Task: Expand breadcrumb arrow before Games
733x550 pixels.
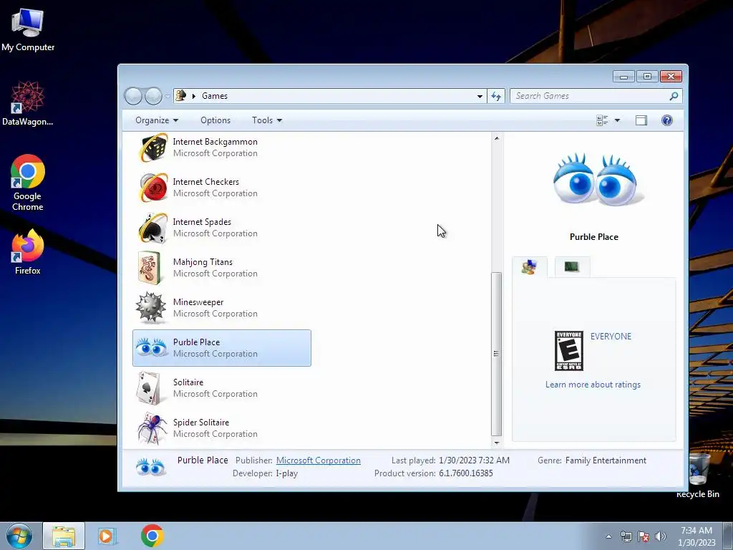Action: tap(193, 96)
